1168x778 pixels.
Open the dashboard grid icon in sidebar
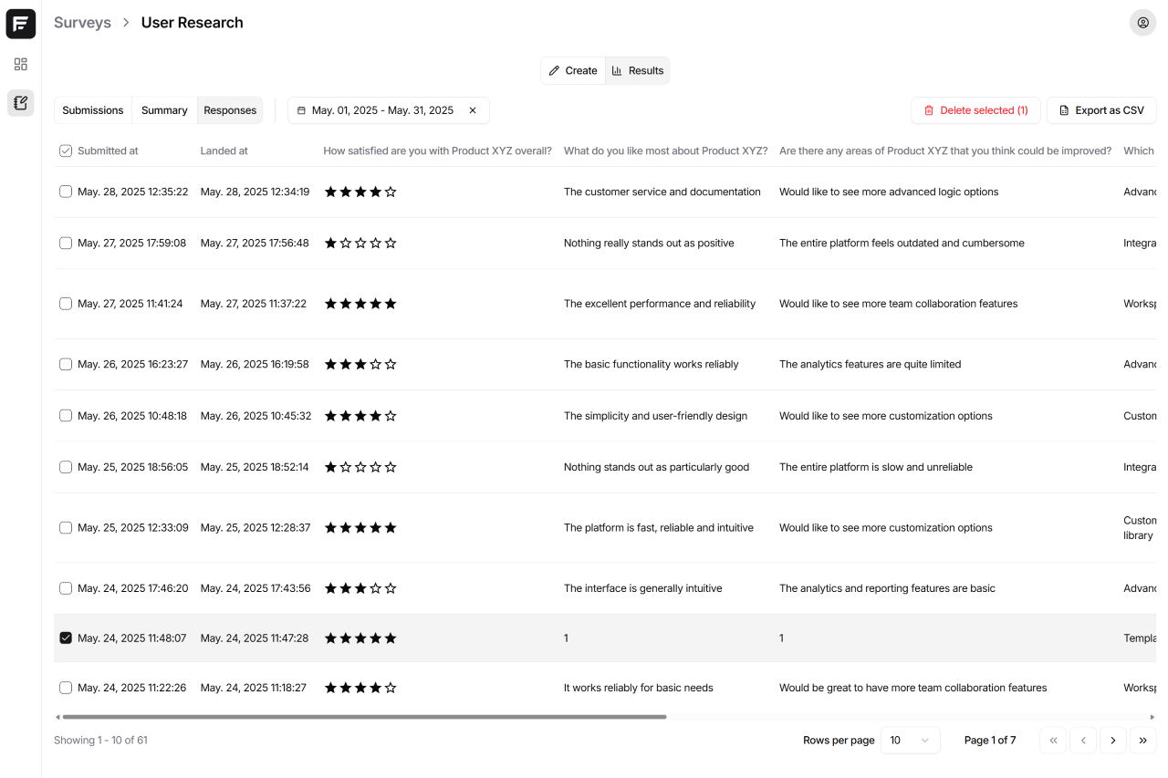pyautogui.click(x=21, y=64)
